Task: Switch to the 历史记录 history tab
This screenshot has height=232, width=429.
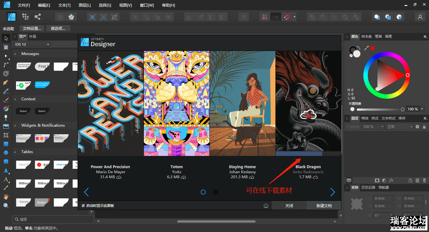Action: point(368,187)
